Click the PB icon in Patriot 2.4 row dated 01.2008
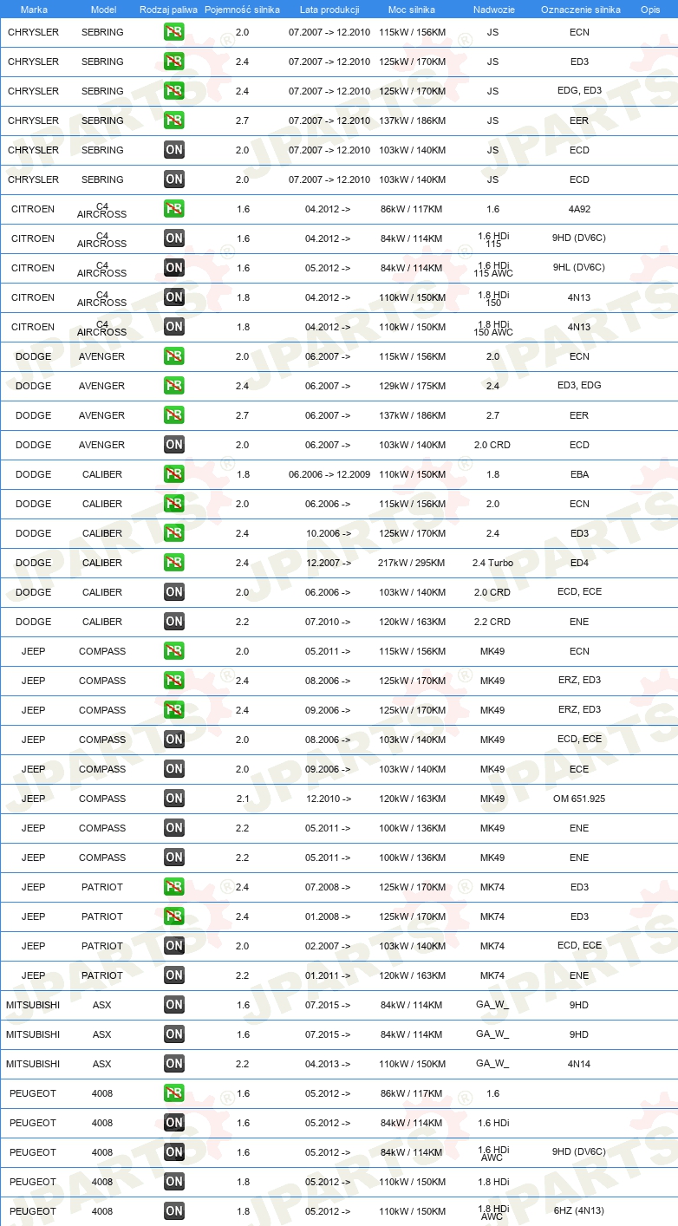The height and width of the screenshot is (1226, 678). [174, 916]
